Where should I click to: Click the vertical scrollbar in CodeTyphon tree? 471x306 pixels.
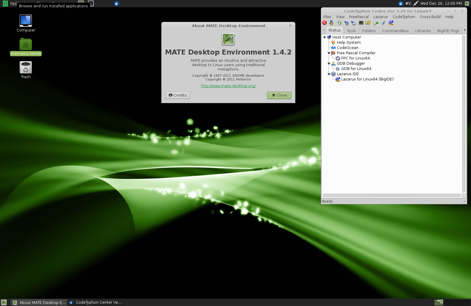[x=464, y=114]
